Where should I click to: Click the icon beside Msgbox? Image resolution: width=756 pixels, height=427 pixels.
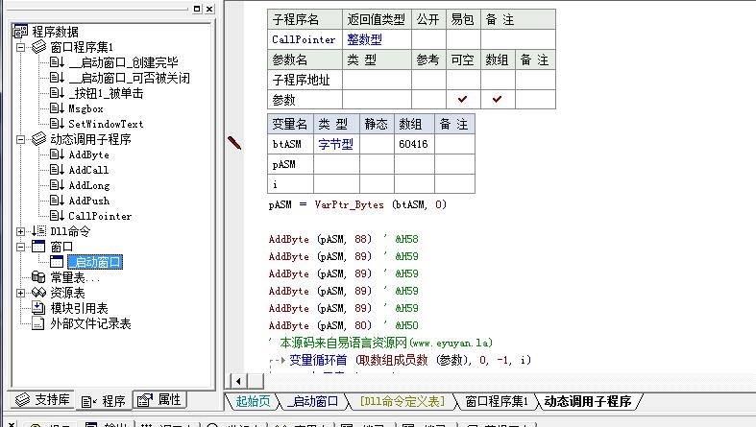click(57, 108)
